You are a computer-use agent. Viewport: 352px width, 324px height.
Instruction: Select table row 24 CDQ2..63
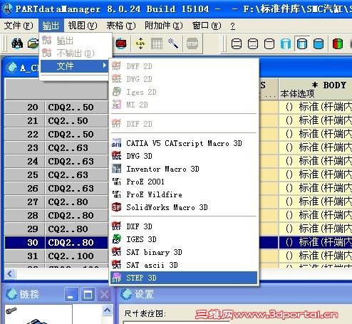click(56, 161)
